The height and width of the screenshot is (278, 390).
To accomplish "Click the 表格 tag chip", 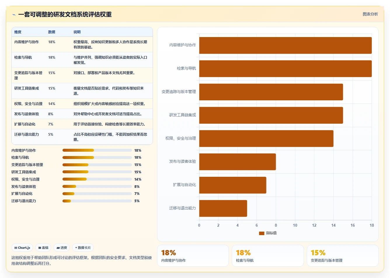I will (x=43, y=248).
